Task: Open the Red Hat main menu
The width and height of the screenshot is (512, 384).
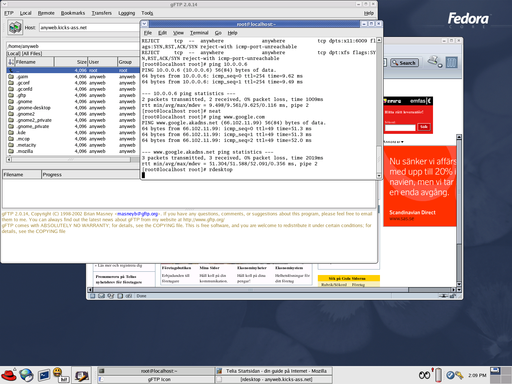Action: pyautogui.click(x=9, y=375)
